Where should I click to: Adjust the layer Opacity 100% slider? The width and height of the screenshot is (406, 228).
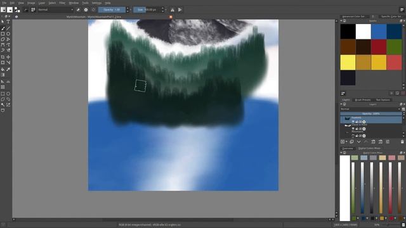pyautogui.click(x=370, y=114)
